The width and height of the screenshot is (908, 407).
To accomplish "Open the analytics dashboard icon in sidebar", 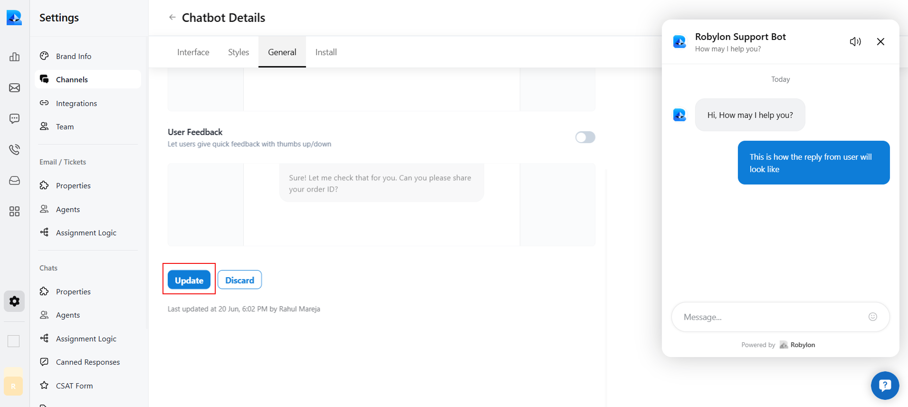I will tap(14, 57).
